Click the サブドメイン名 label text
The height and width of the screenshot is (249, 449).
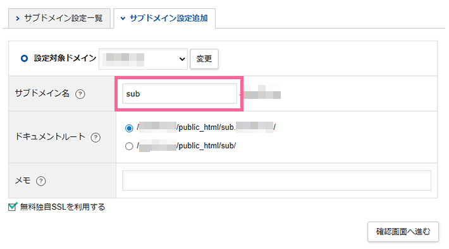pos(42,94)
